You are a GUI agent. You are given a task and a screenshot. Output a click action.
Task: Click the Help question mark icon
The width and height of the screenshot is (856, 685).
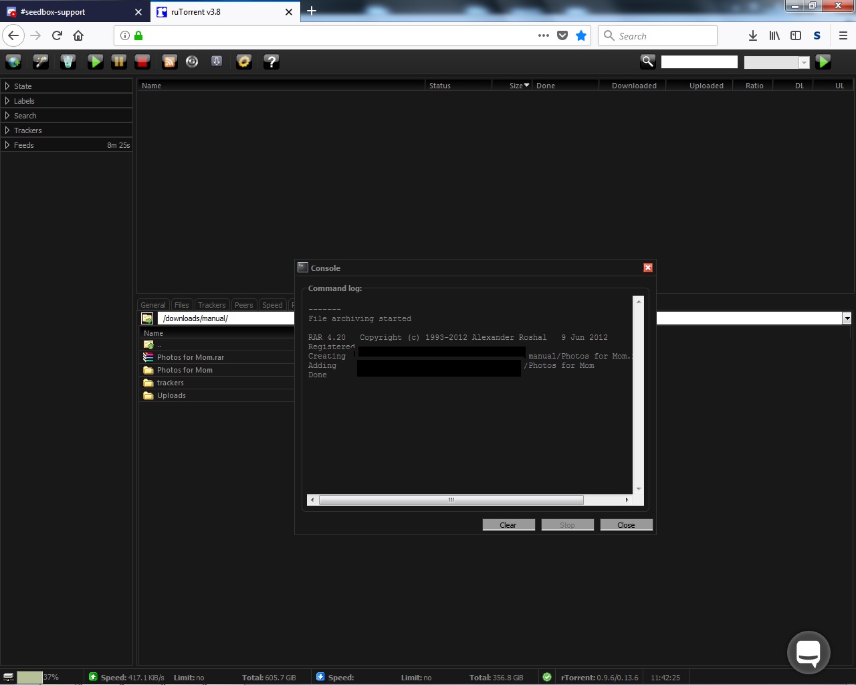tap(271, 62)
